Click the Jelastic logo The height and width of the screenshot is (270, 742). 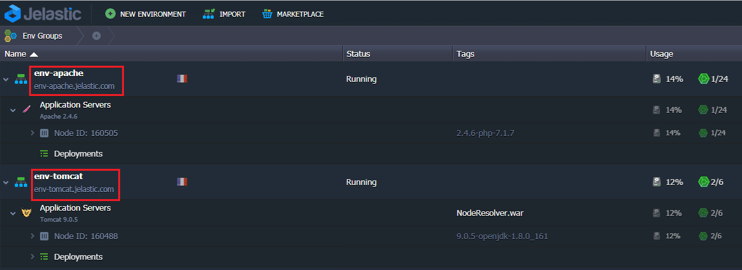(43, 14)
